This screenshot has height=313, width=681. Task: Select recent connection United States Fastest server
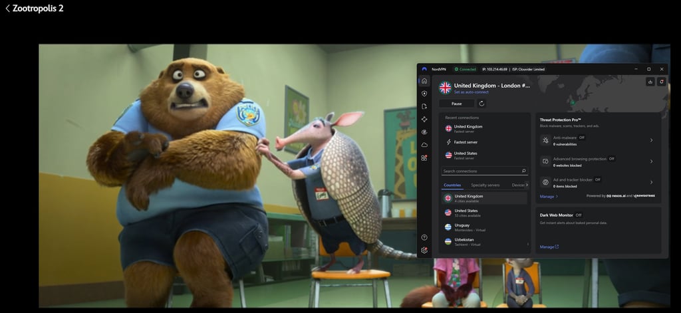click(485, 156)
